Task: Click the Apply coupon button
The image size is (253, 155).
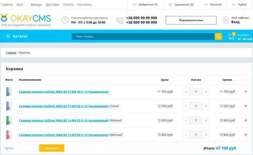Action: tap(52, 148)
